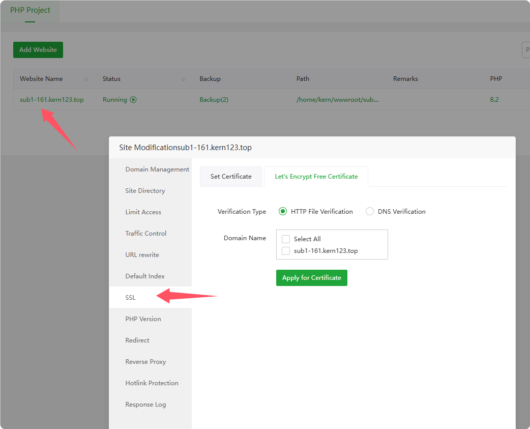530x429 pixels.
Task: Click the Apply for Certificate button
Action: pyautogui.click(x=311, y=278)
